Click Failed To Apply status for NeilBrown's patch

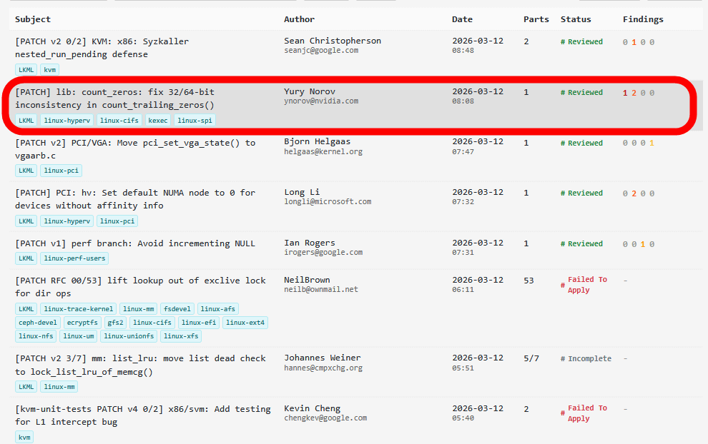pyautogui.click(x=586, y=285)
